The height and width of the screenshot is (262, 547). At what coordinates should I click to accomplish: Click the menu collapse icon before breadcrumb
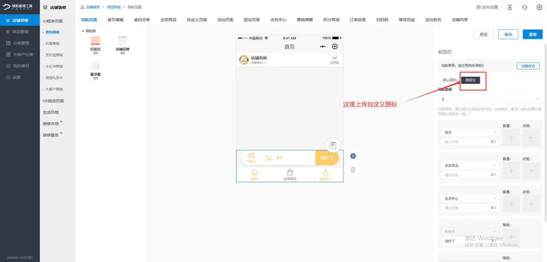(x=82, y=7)
